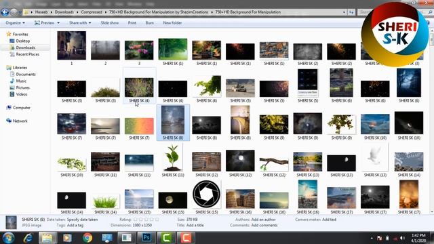Select the tree branch SHERI SK (12) thumbnail
This screenshot has width=434, height=244.
[274, 163]
